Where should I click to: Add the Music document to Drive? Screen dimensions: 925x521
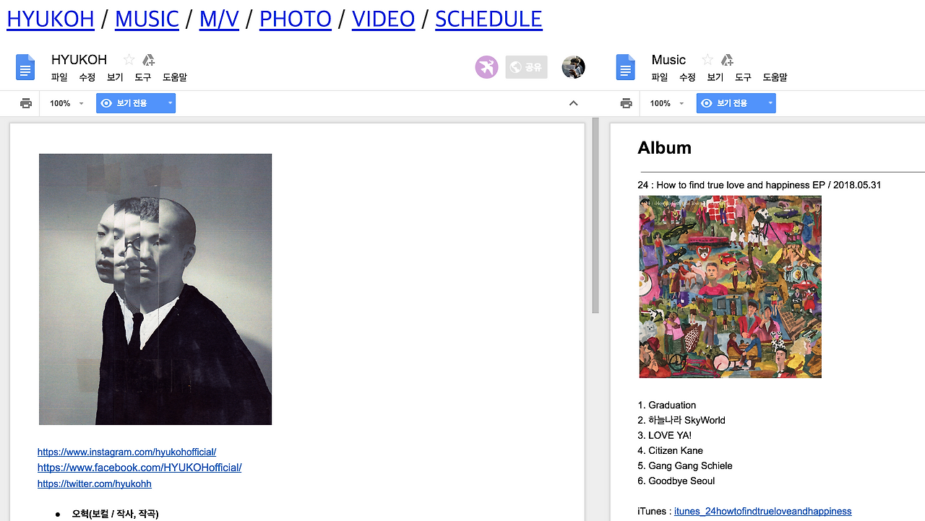point(727,60)
